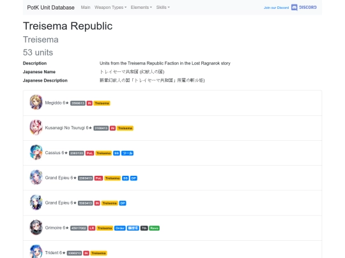This screenshot has width=345, height=258.
Task: Click the 'Japanese Description' label
Action: point(45,80)
